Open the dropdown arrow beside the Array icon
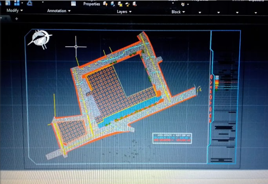 pos(22,3)
